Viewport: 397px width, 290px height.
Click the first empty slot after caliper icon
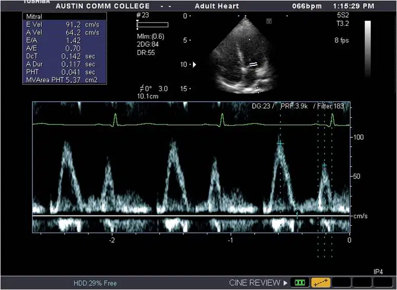click(x=342, y=282)
